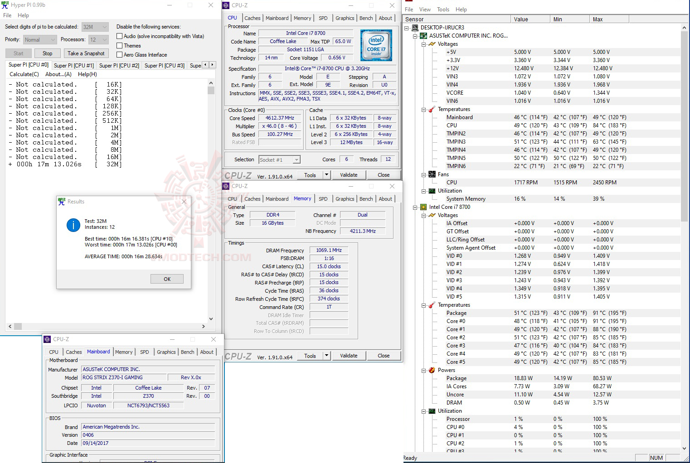The image size is (690, 463).
Task: Open the Processors dropdown showing 12
Action: [x=98, y=39]
